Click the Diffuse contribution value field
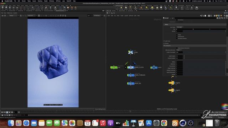 point(179,62)
